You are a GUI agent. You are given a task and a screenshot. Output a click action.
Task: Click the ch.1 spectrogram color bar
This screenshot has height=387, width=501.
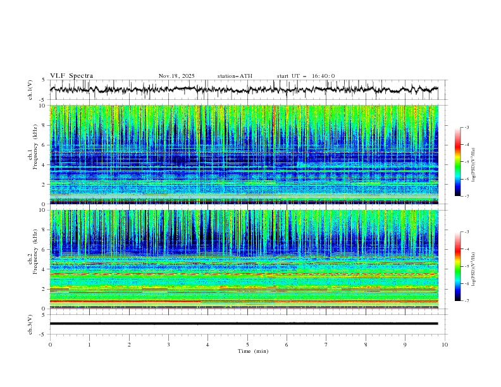click(457, 162)
